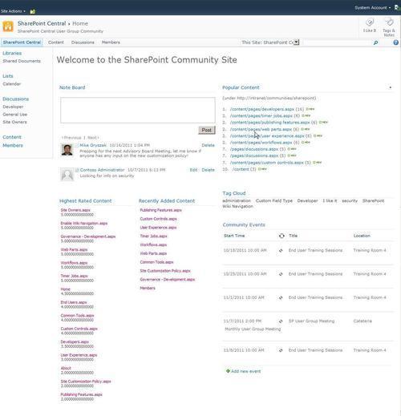Open Site Owners discussion
The height and width of the screenshot is (416, 401).
(x=14, y=122)
